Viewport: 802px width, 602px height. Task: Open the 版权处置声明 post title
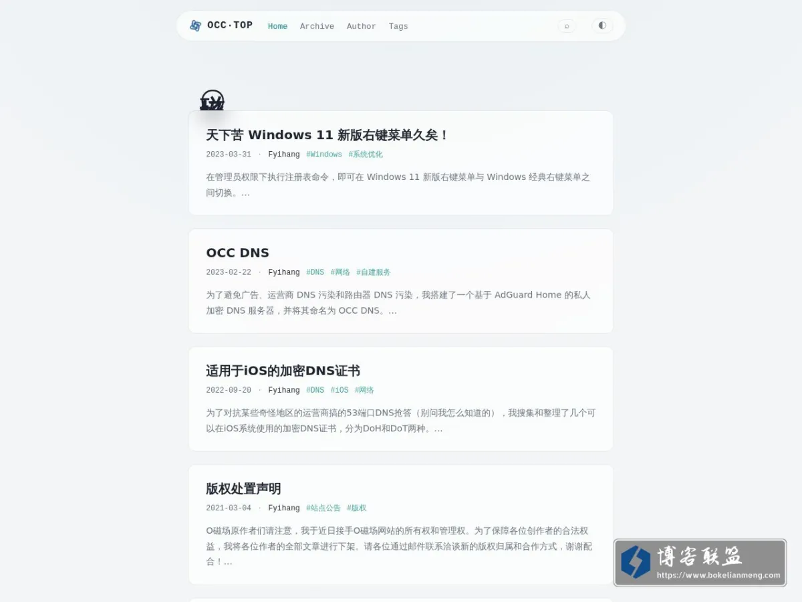click(243, 488)
